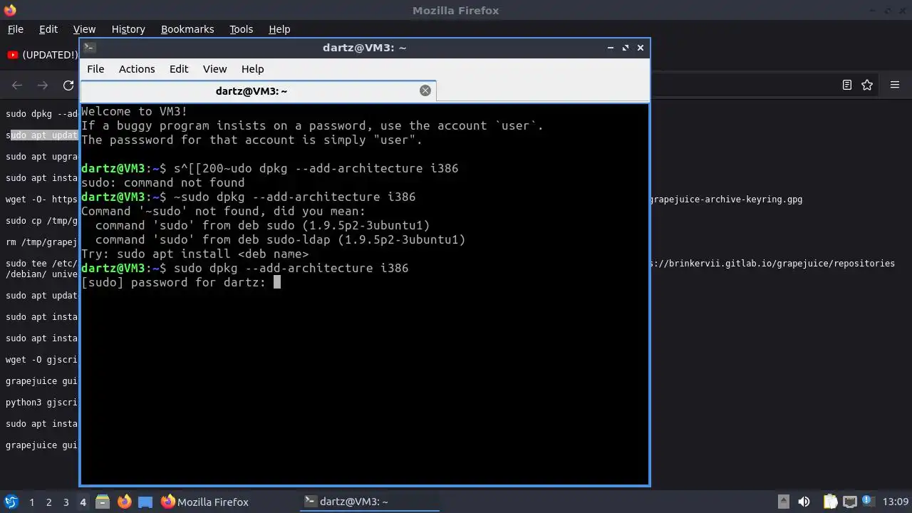Open the terminal Actions menu
This screenshot has width=912, height=513.
click(137, 69)
